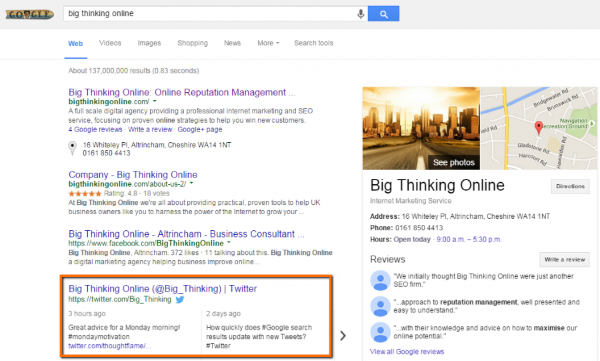600x361 pixels.
Task: Open Big Thinking Online Twitter result
Action: (x=163, y=289)
